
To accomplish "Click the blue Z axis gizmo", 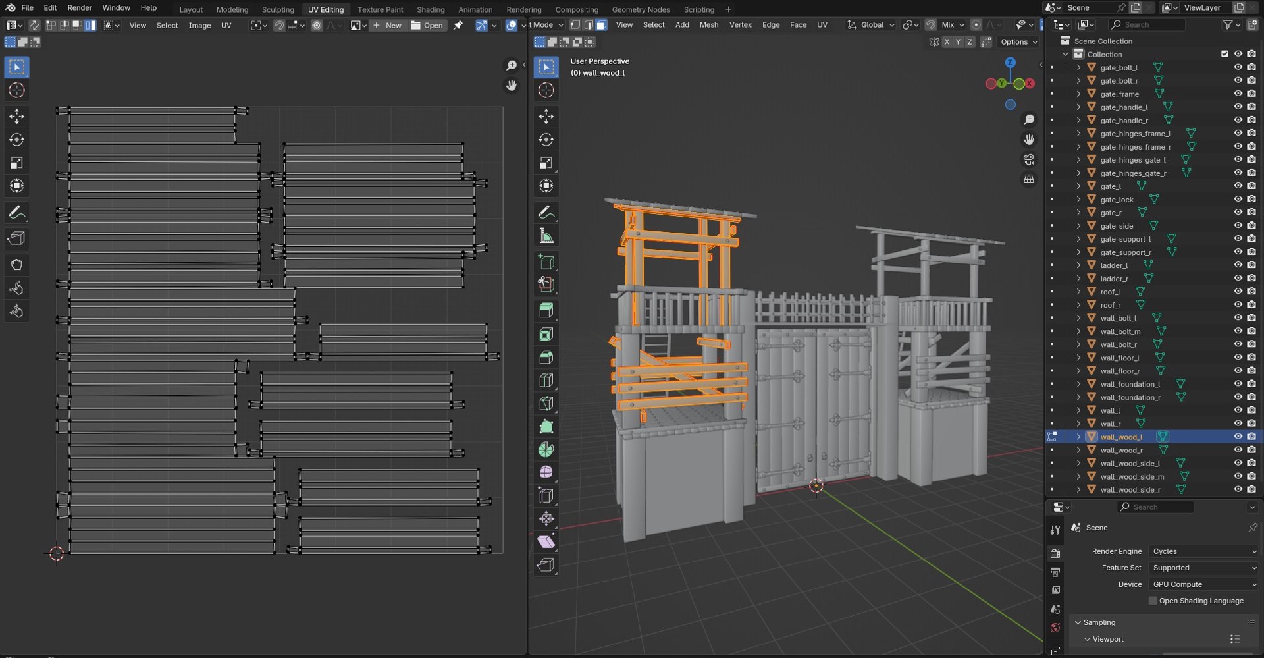I will 1010,62.
